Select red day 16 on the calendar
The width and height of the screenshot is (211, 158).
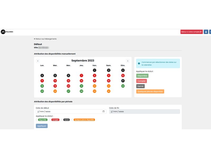coord(109,81)
